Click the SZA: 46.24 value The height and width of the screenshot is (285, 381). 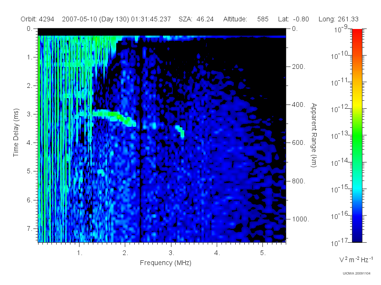(x=196, y=19)
